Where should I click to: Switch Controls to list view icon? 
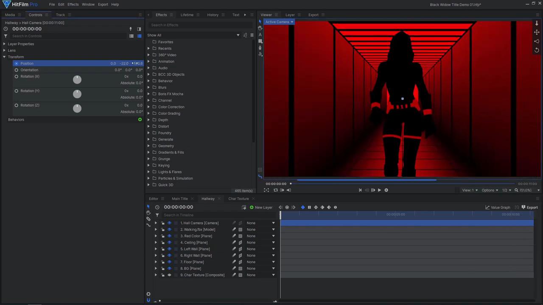(x=132, y=36)
